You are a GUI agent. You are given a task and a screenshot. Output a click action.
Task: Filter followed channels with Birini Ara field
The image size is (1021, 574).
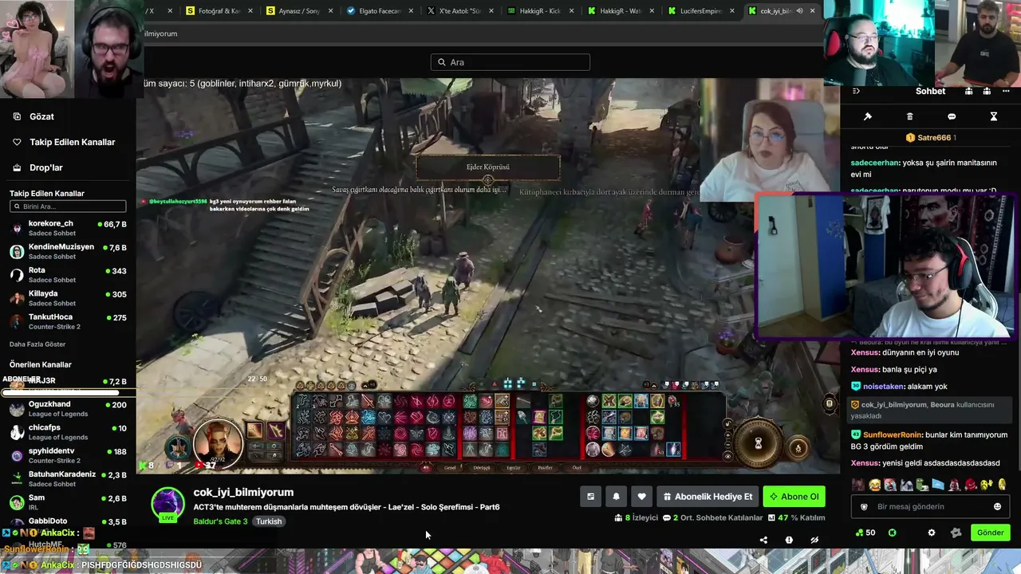(x=68, y=206)
